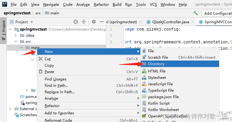Open the Code menu
232x122 pixels.
pyautogui.click(x=68, y=5)
